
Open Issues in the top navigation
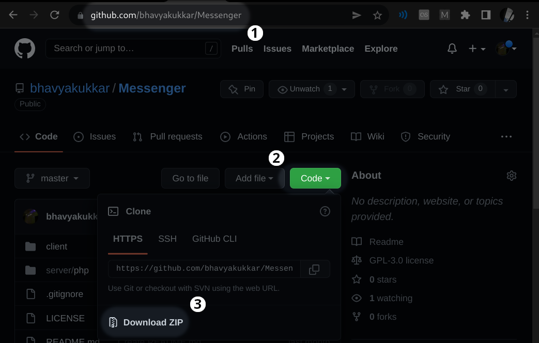[x=277, y=49]
